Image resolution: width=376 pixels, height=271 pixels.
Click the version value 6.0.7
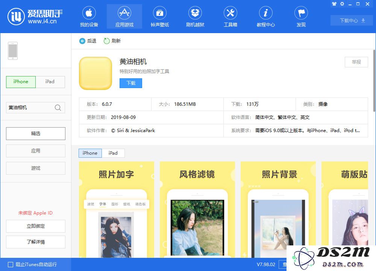tap(107, 104)
